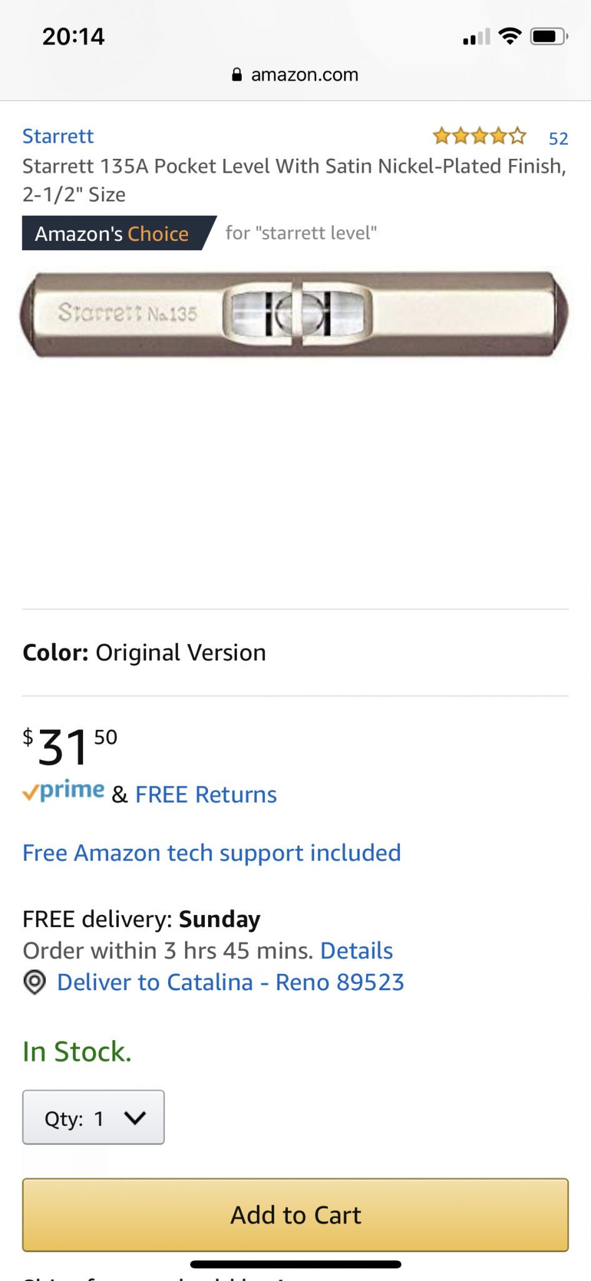Click the star rating icons
Viewport: 591px width, 1281px height.
pos(479,136)
